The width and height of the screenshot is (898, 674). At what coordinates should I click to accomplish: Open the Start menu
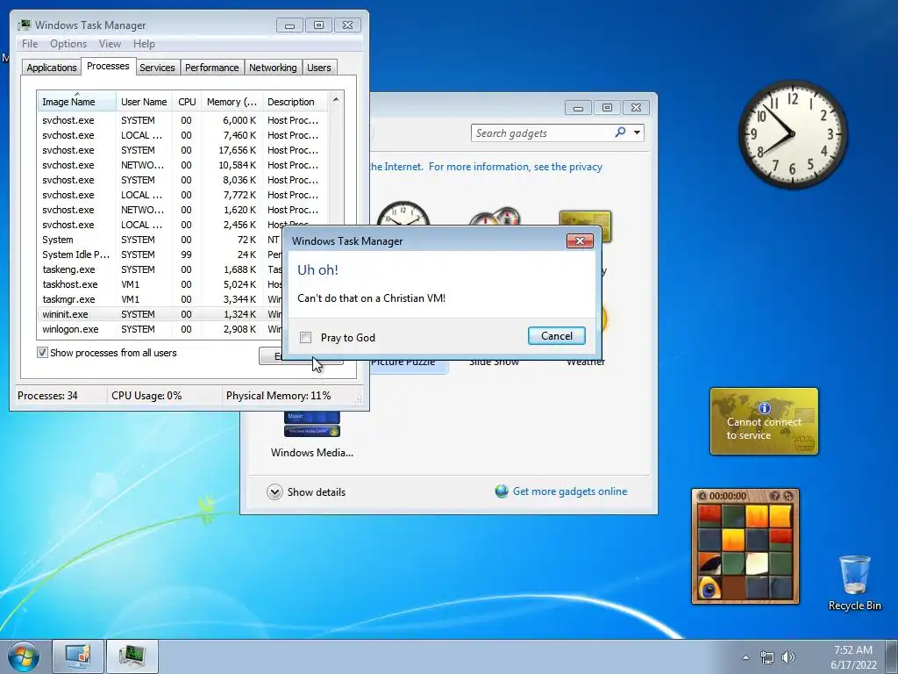point(23,656)
